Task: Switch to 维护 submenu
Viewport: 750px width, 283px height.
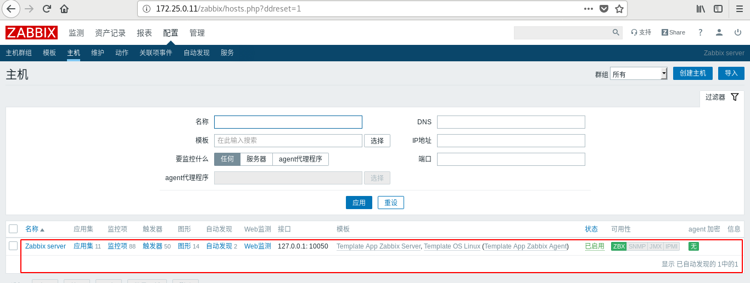Action: (98, 53)
